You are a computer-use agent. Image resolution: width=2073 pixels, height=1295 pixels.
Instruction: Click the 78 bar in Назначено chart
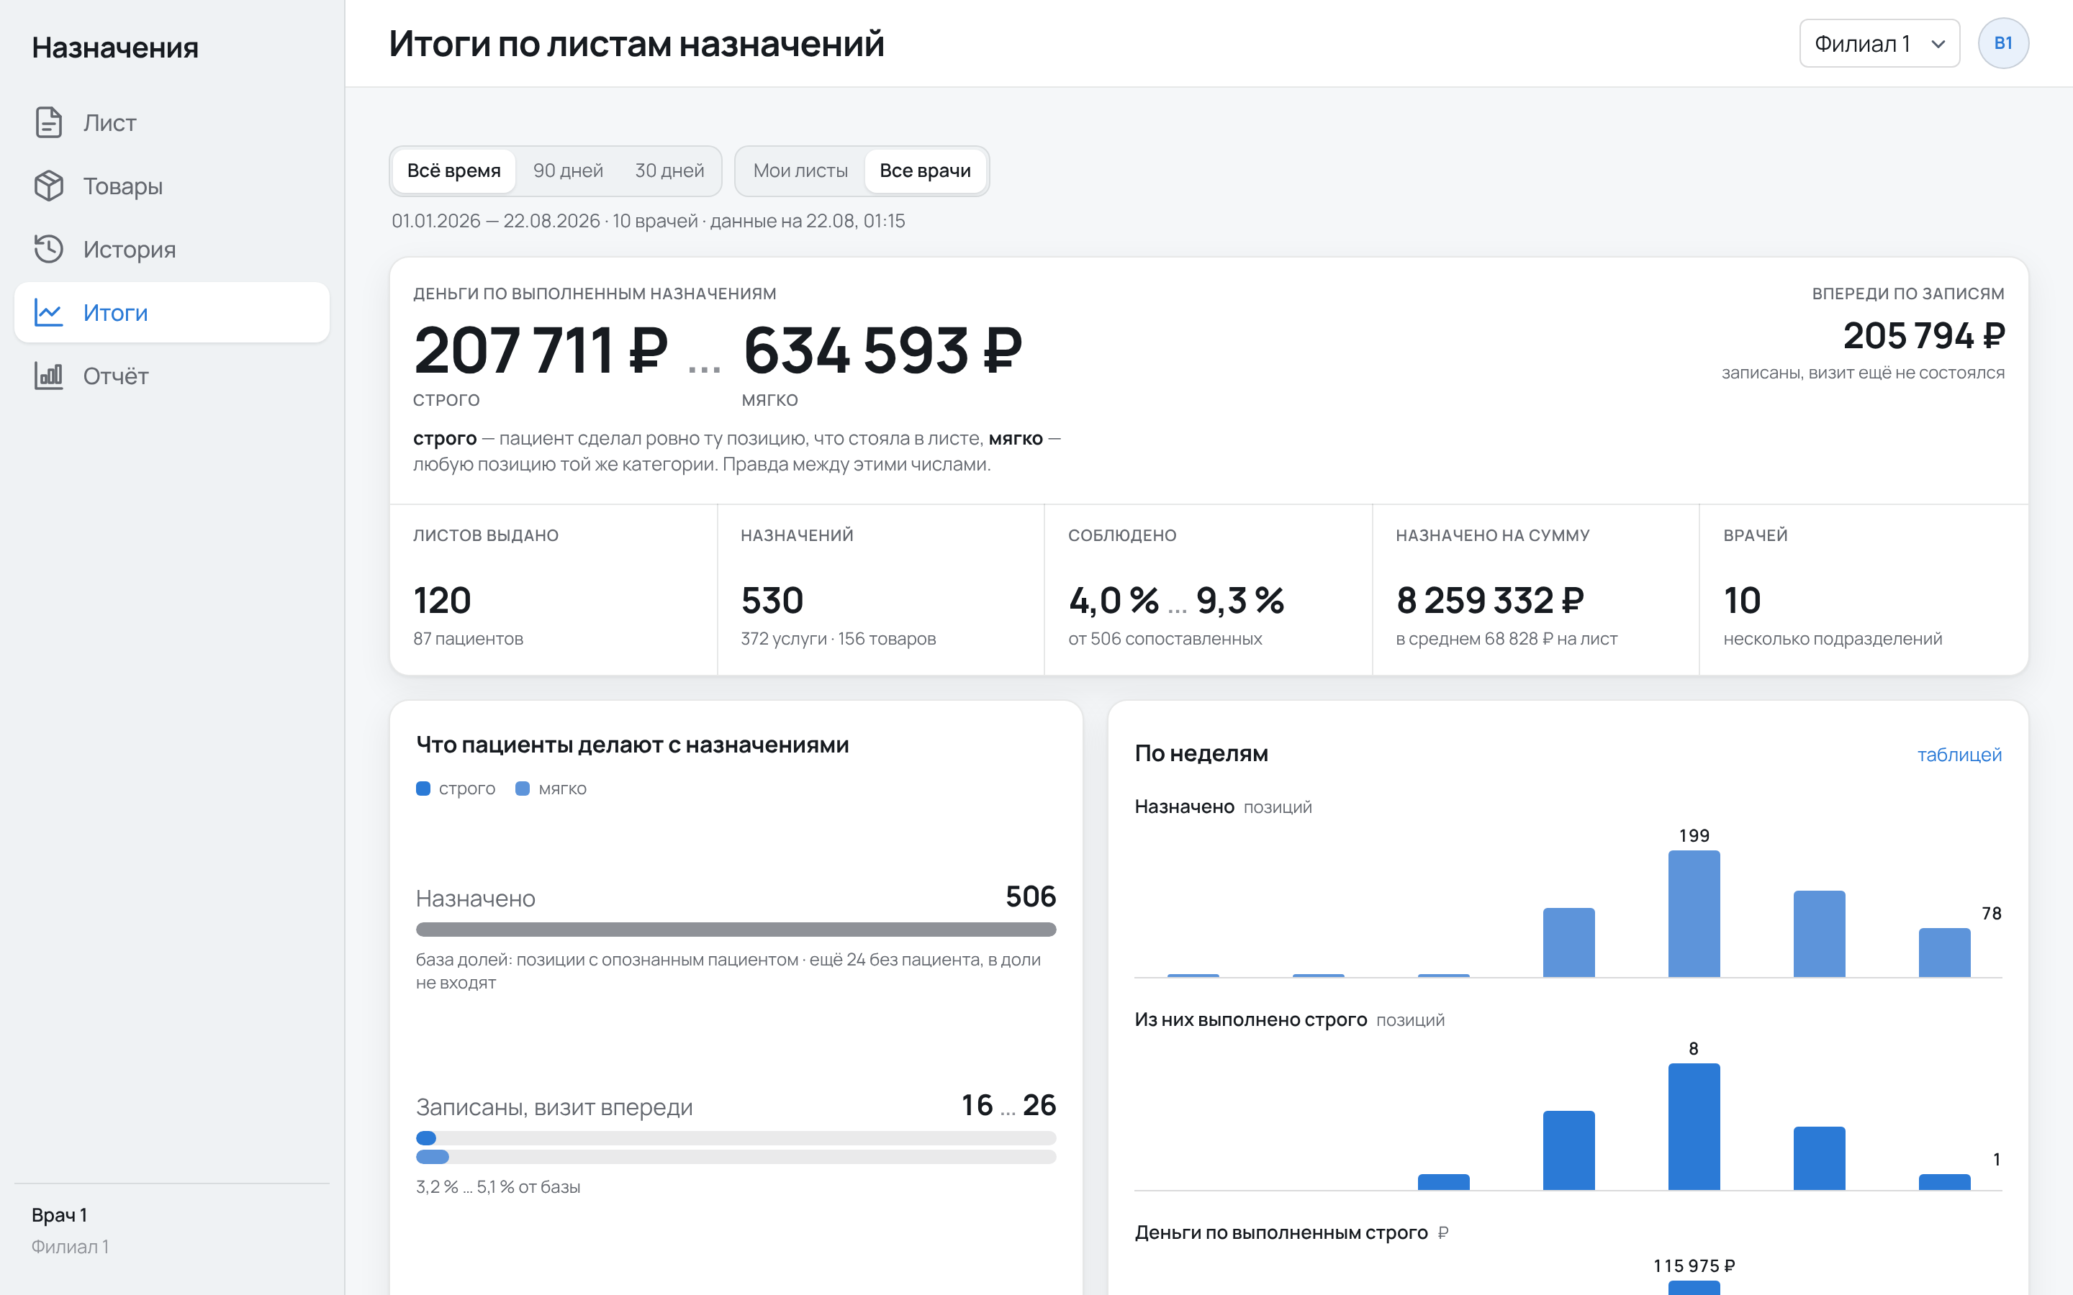1943,952
